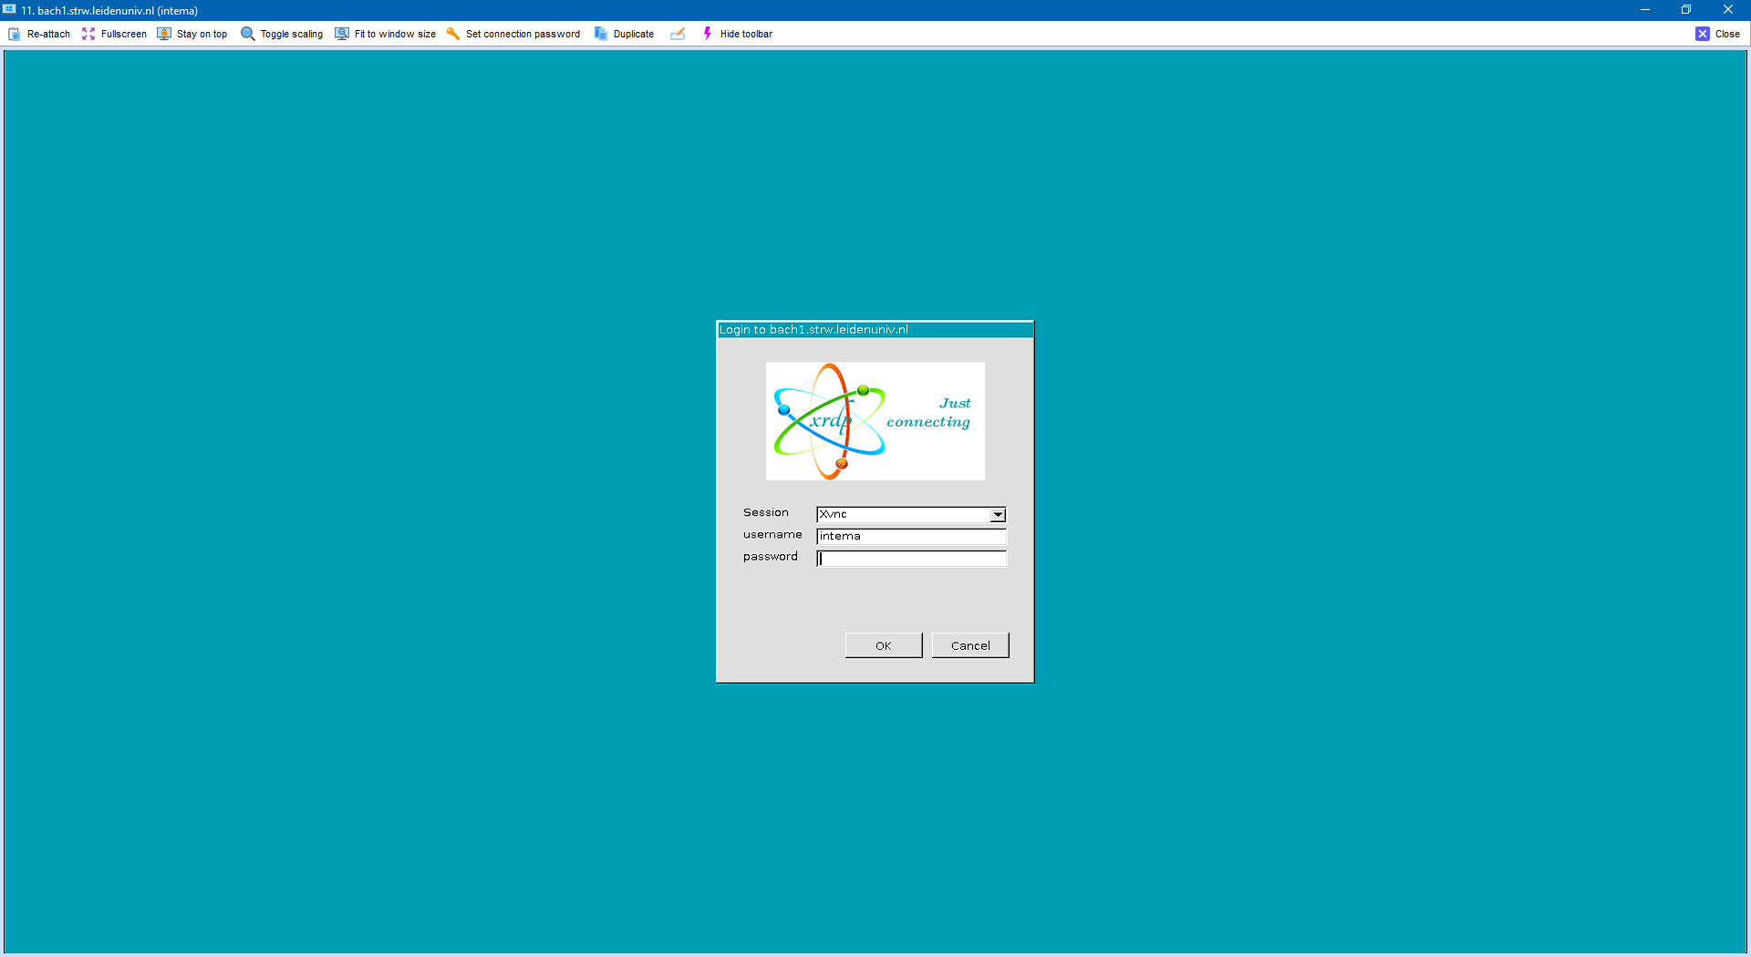Open the Session dropdown arrow

point(998,515)
